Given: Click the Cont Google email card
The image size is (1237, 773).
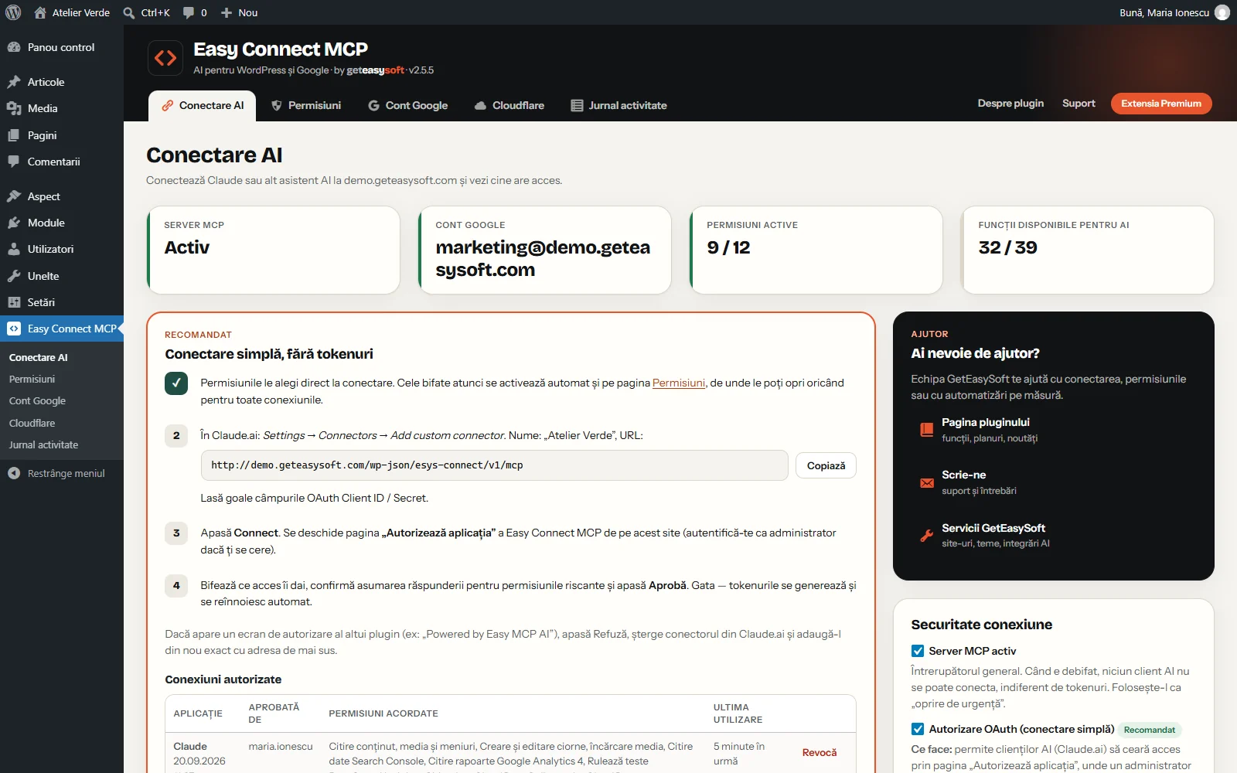Looking at the screenshot, I should coord(545,250).
